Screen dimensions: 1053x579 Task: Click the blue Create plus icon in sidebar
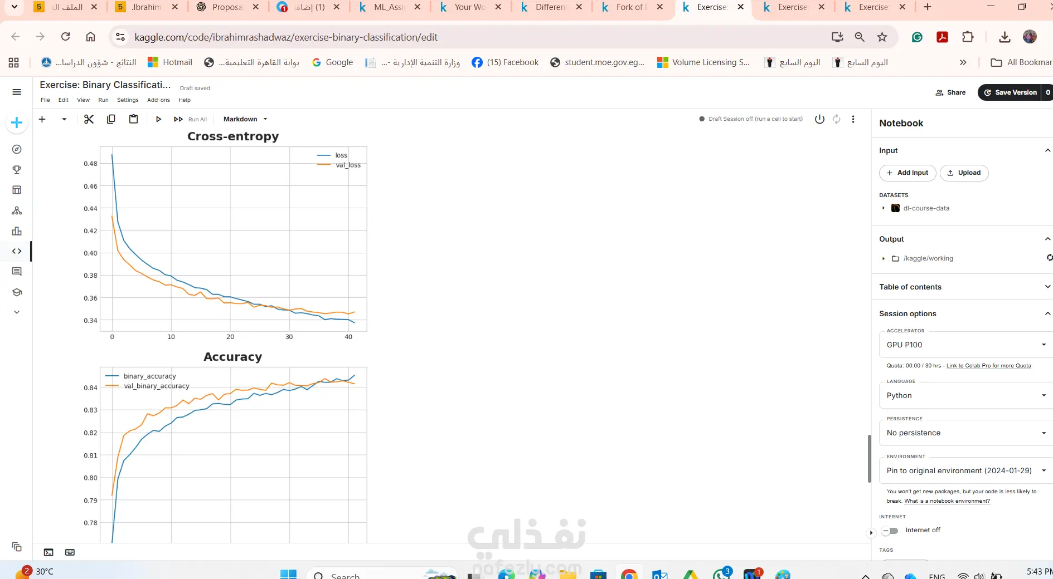(x=17, y=122)
